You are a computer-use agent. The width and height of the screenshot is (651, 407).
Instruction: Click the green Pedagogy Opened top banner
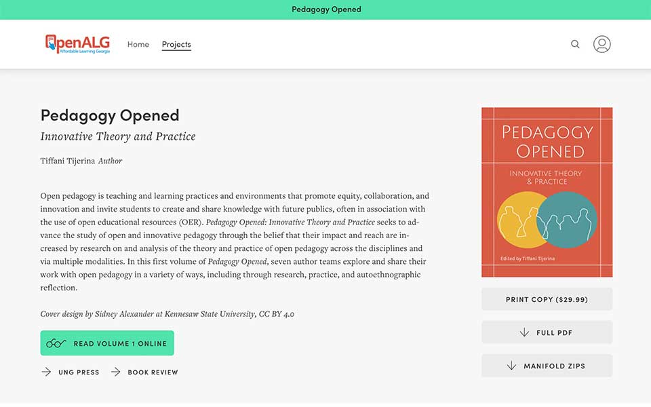coord(326,9)
